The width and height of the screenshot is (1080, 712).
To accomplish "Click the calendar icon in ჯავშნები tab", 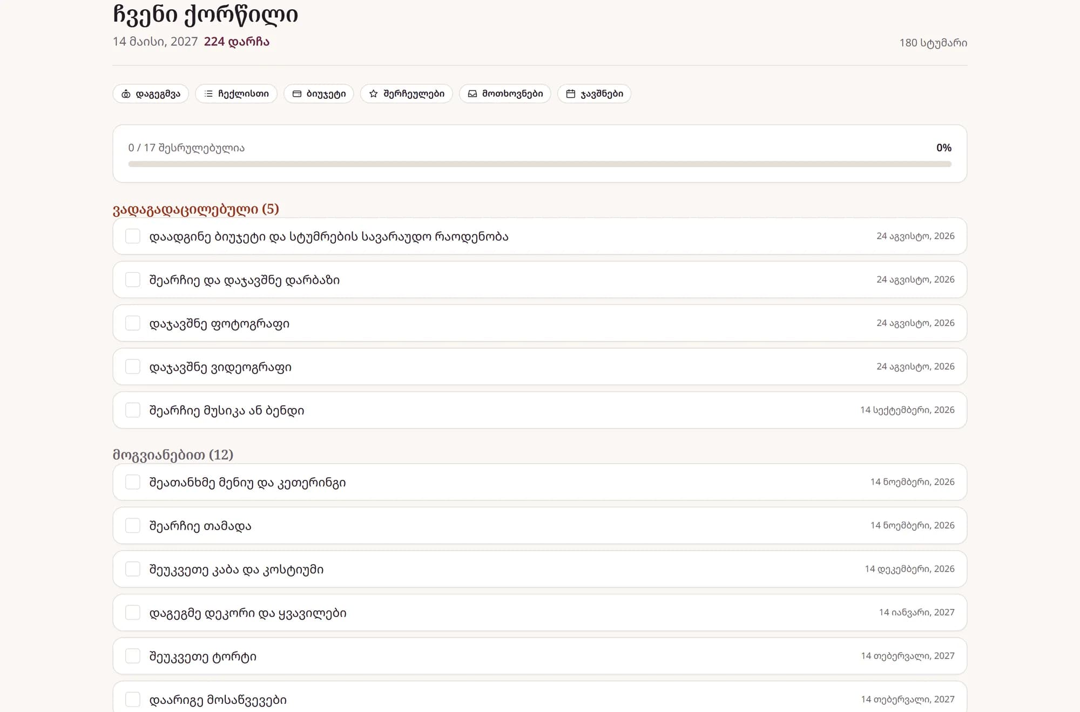I will click(x=571, y=94).
